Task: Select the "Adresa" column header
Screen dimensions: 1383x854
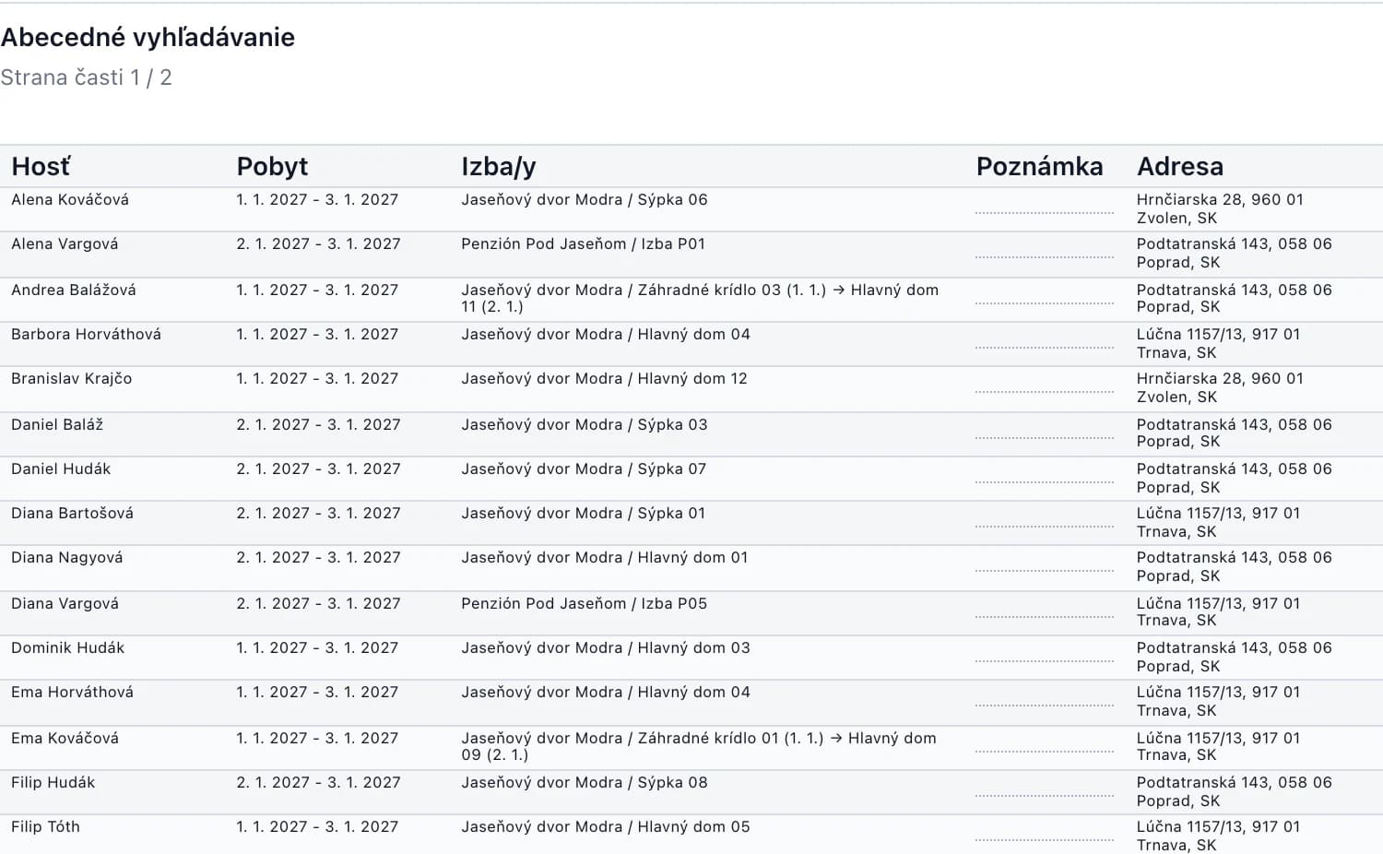Action: coord(1180,166)
